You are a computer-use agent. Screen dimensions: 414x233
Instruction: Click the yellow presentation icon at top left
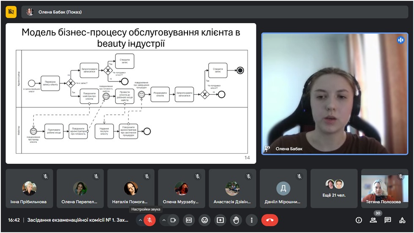tap(11, 12)
